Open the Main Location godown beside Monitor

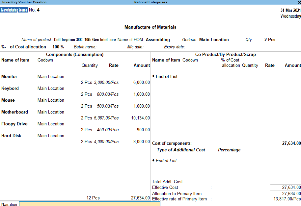pos(51,76)
